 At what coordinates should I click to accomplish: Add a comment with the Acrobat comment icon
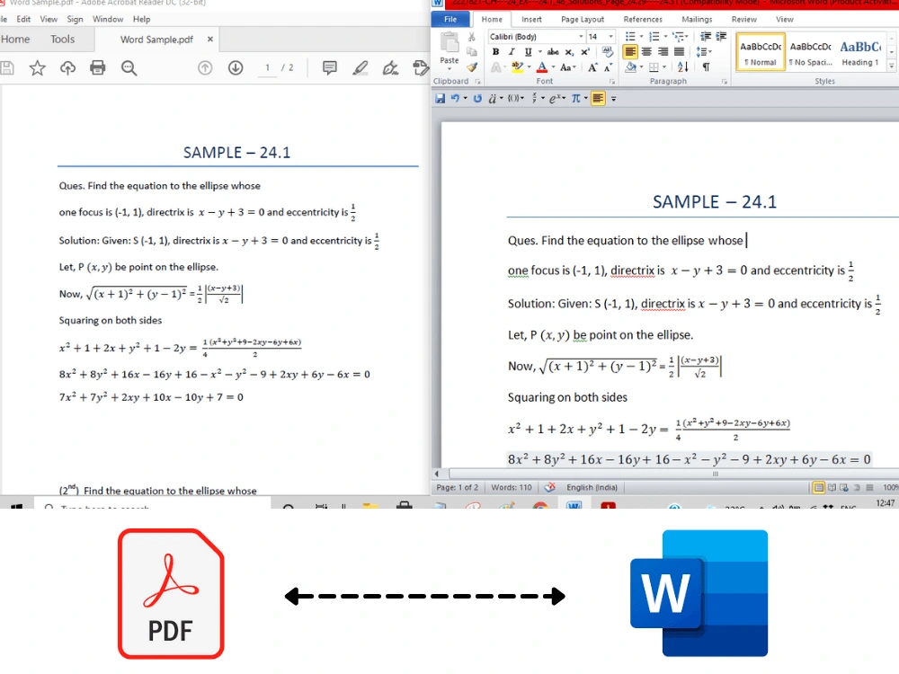pyautogui.click(x=330, y=68)
